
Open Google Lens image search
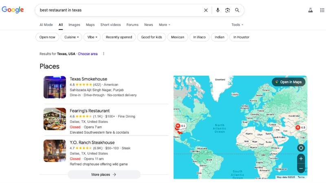pos(227,10)
